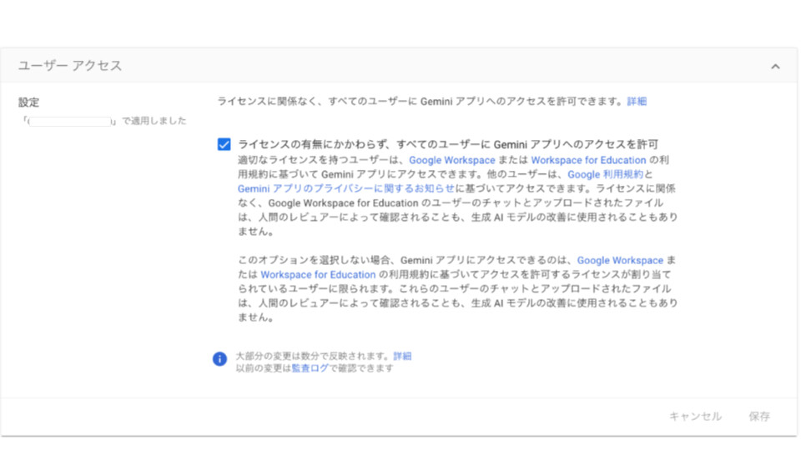The width and height of the screenshot is (801, 450).
Task: Open the first Workspace for Education link
Action: (x=588, y=160)
